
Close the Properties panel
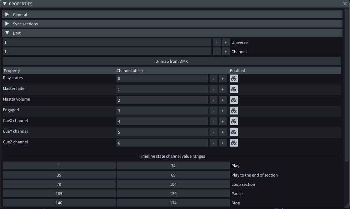tap(345, 4)
